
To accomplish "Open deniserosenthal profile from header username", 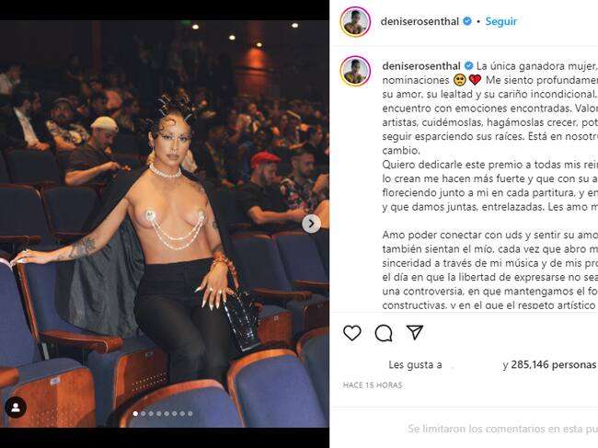I will point(420,21).
